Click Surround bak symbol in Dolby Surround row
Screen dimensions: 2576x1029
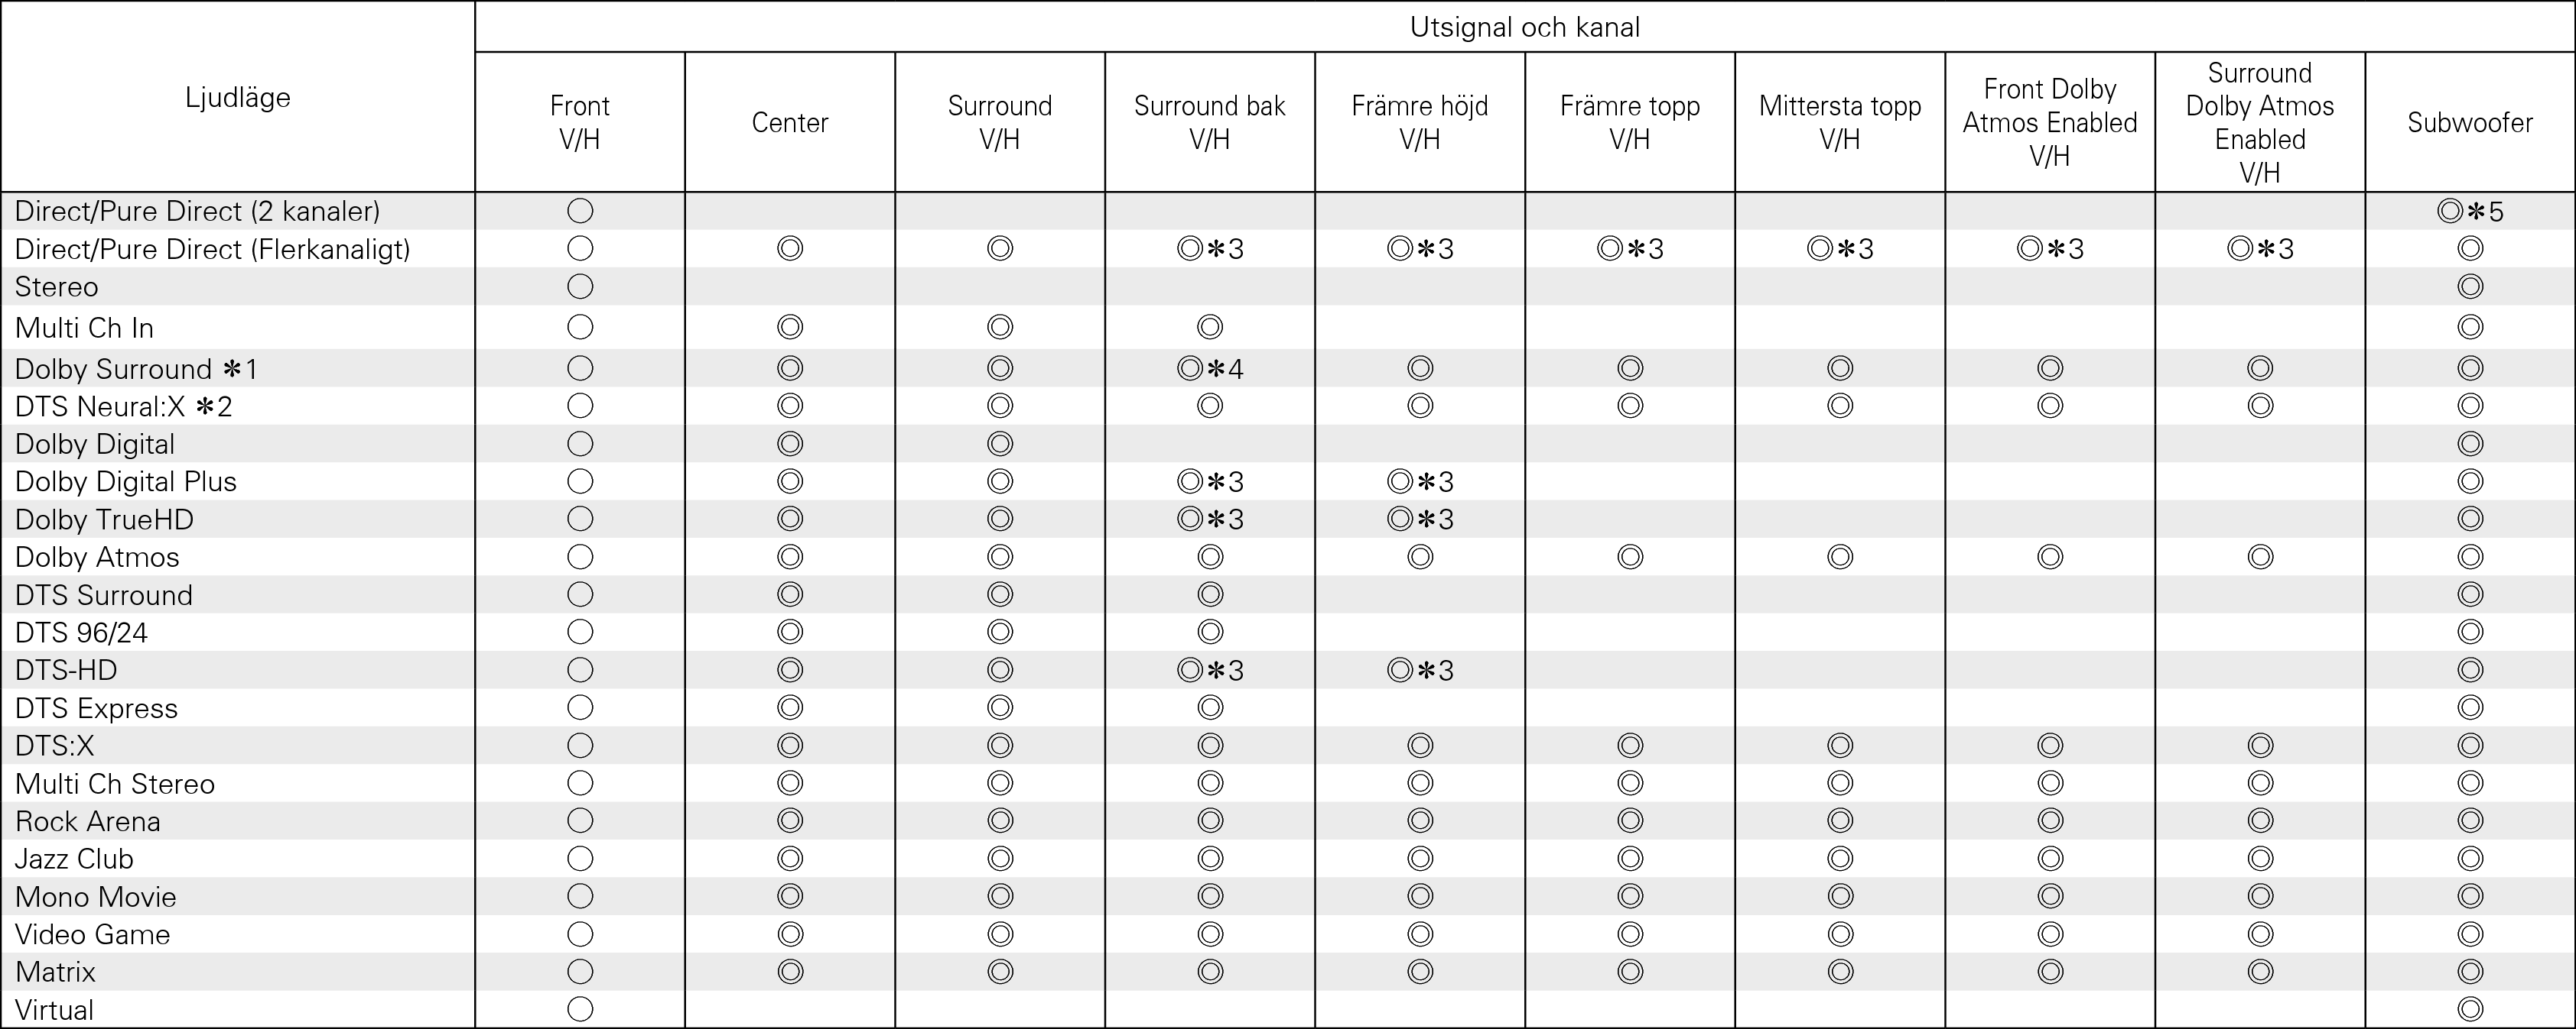coord(1209,369)
